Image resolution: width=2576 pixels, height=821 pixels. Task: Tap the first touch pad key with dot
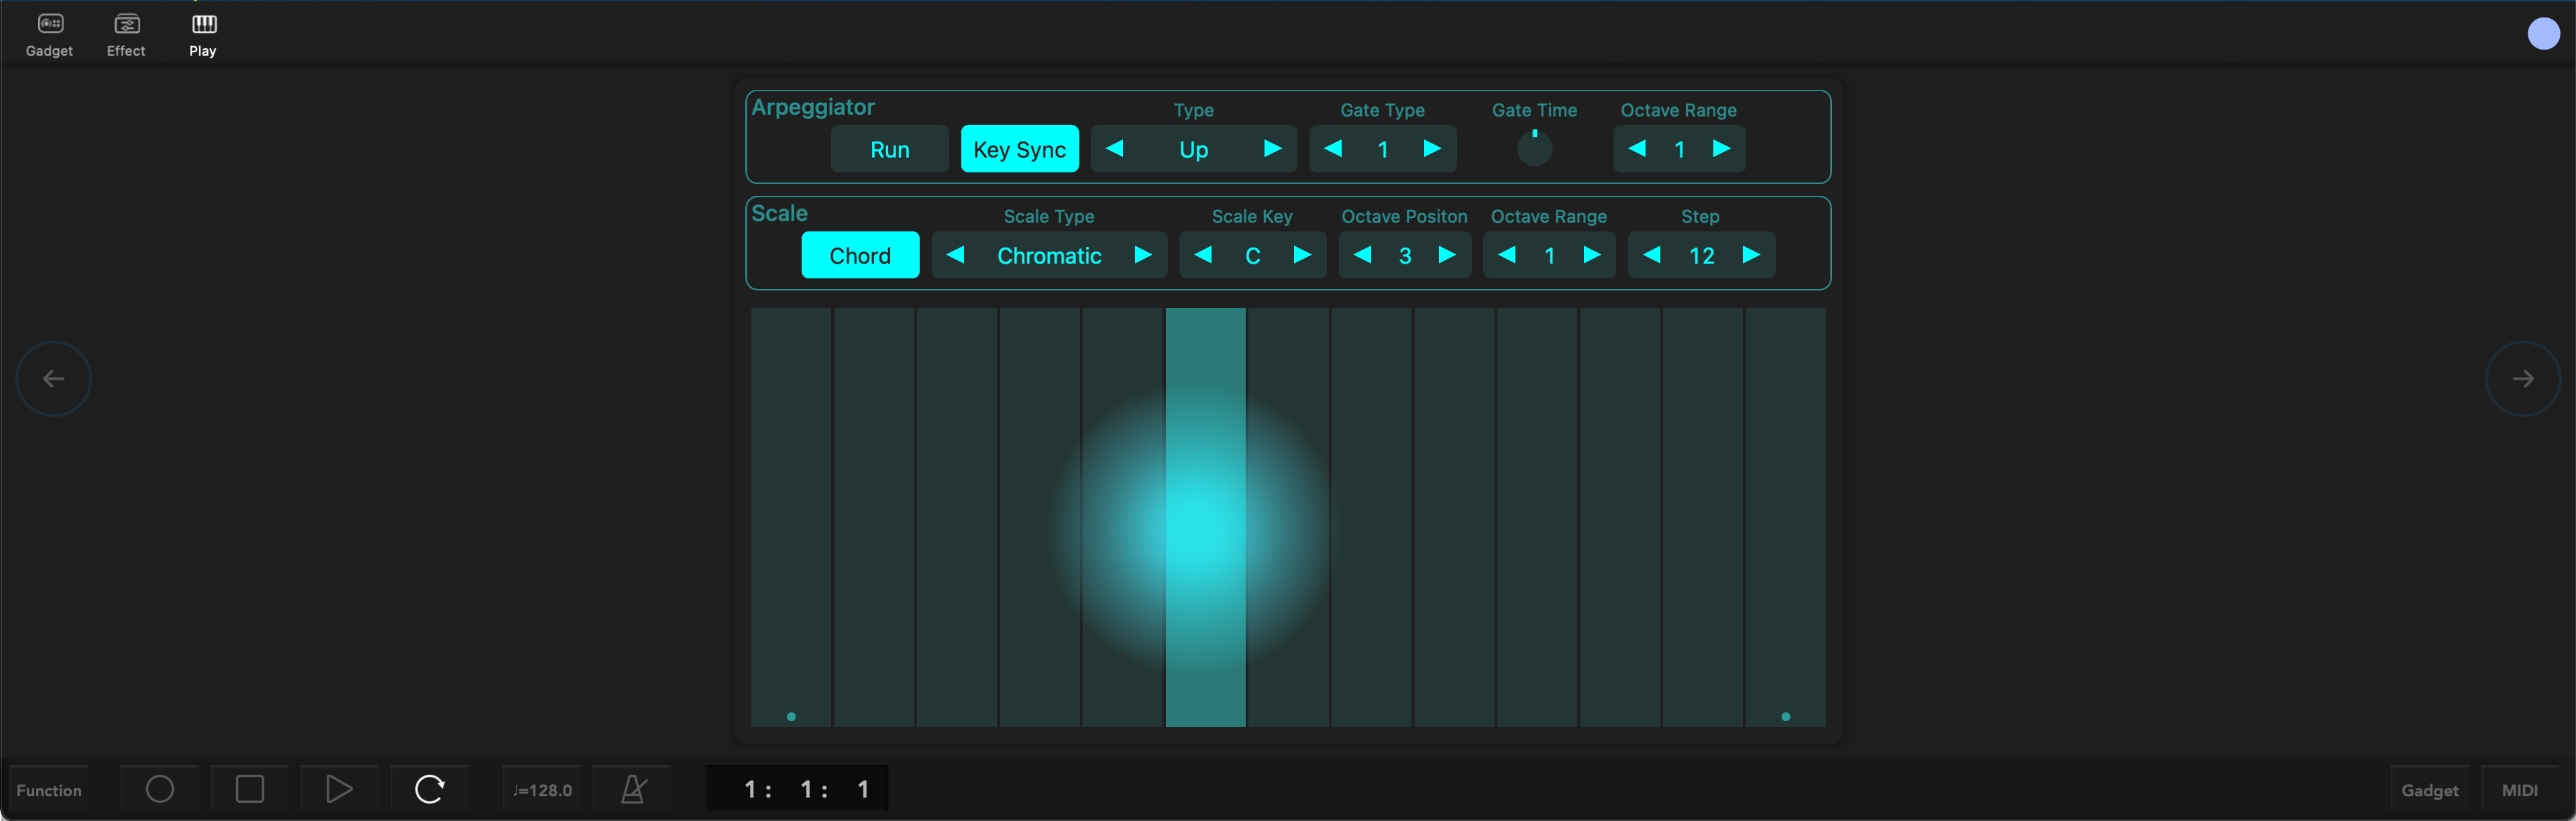click(791, 517)
